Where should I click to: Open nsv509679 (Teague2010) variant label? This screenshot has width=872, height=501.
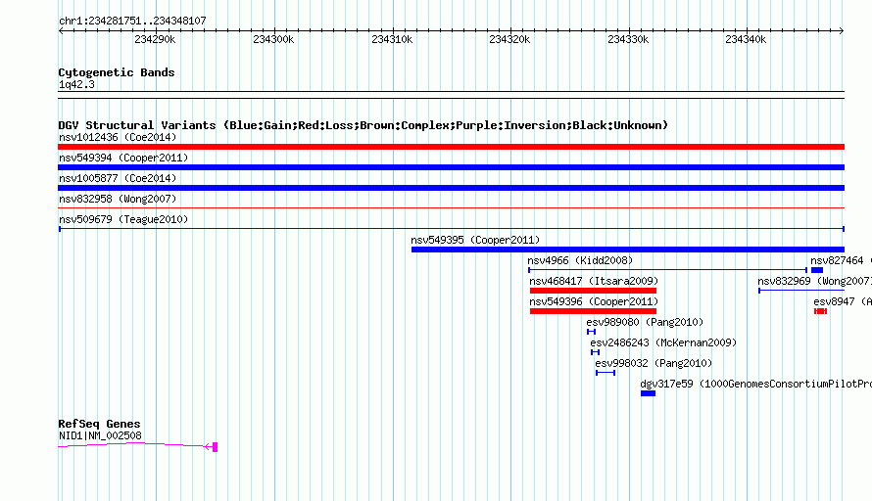pyautogui.click(x=123, y=219)
